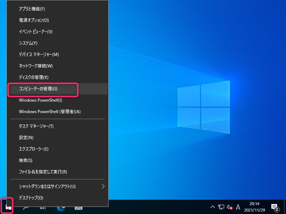
Task: Open タスク マネージャー(T)
Action: (x=58, y=126)
